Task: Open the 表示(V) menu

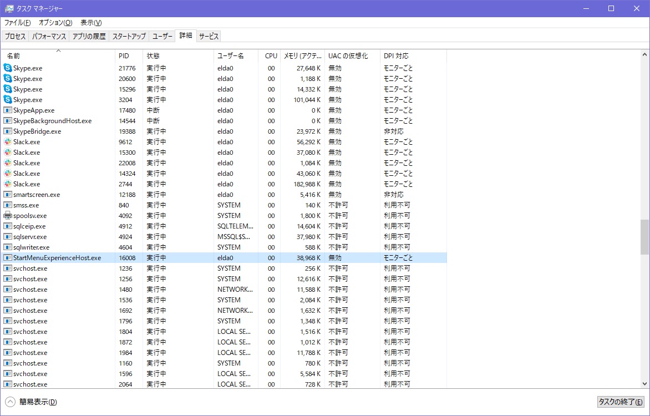Action: (91, 22)
